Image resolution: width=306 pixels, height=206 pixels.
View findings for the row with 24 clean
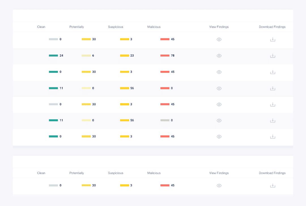point(219,56)
